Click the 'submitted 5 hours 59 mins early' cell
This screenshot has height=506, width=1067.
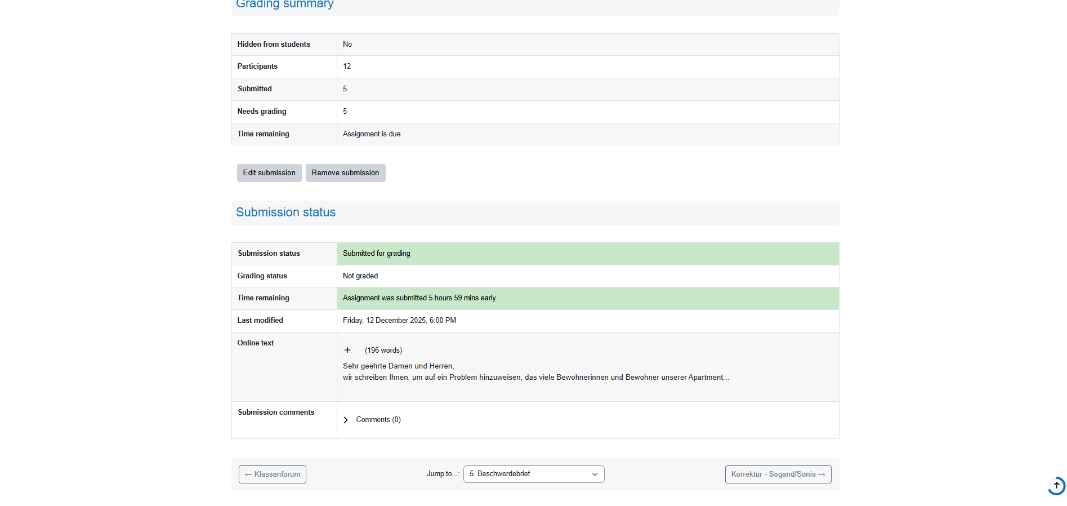coord(419,298)
